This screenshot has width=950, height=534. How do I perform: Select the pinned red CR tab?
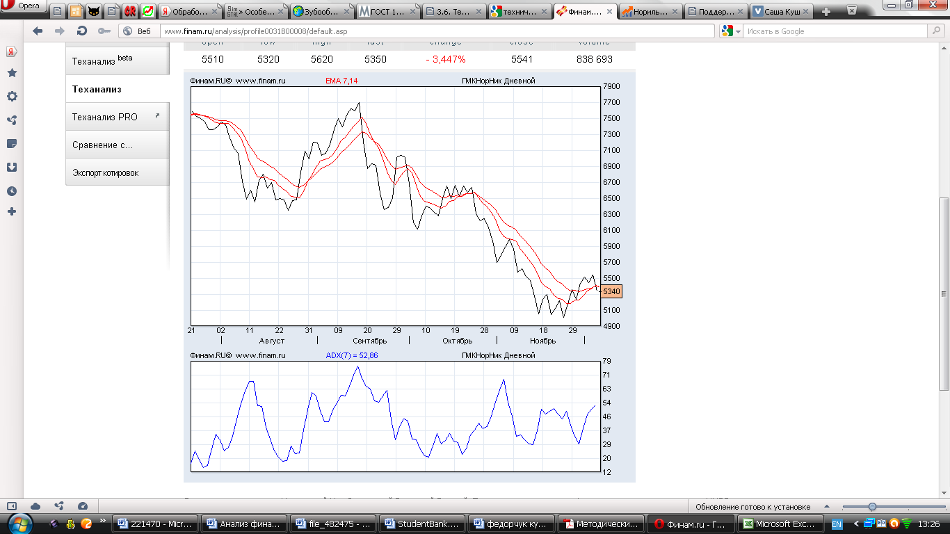[130, 12]
